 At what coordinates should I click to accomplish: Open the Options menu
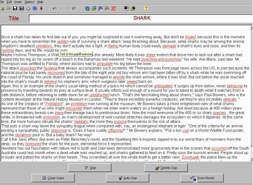click(x=29, y=2)
